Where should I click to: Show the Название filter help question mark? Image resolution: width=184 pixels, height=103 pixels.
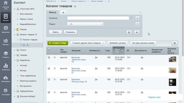click(131, 18)
